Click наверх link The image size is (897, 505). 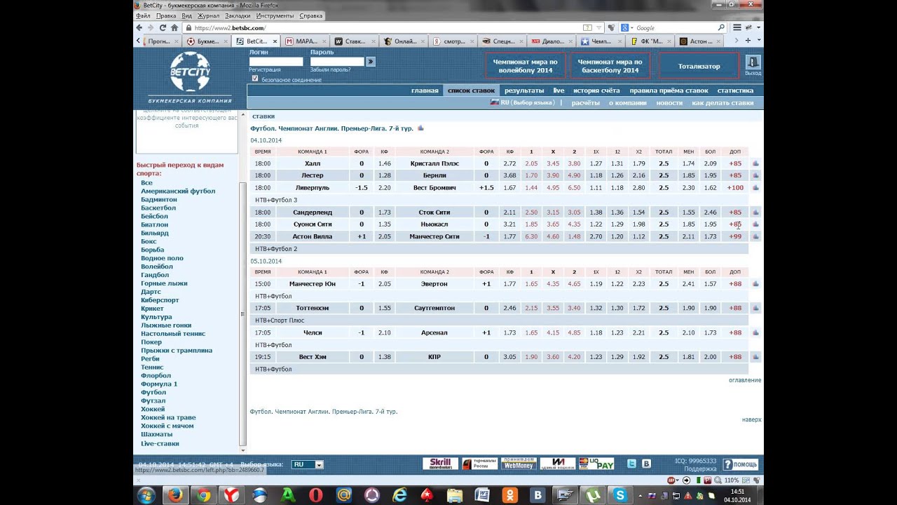(751, 419)
